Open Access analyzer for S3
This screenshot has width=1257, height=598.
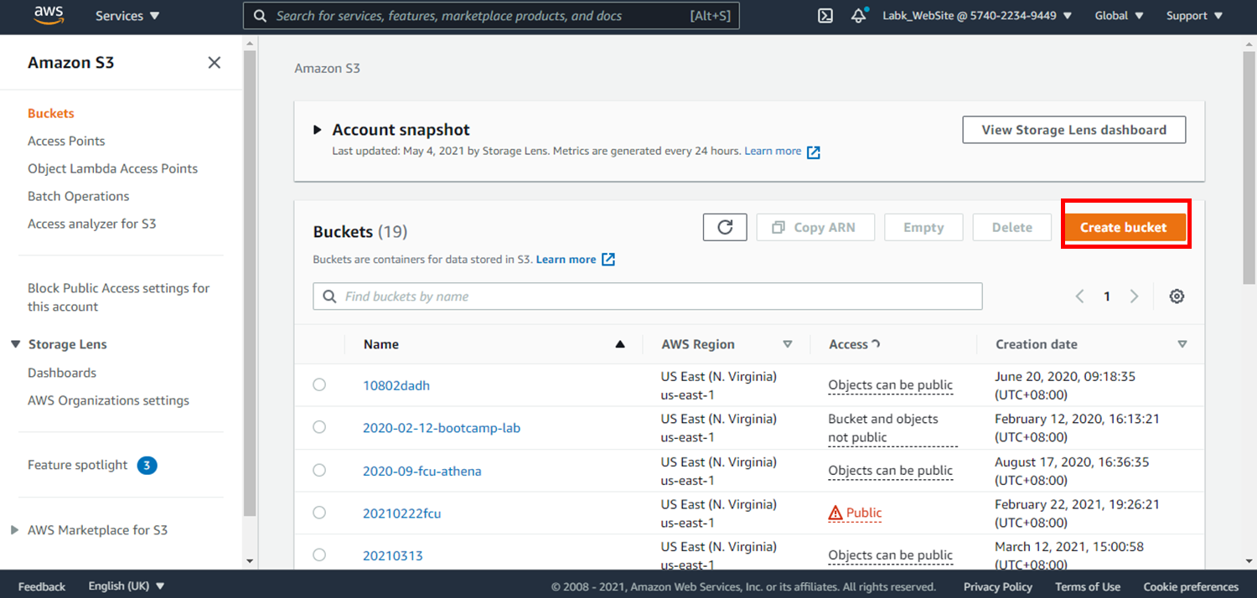coord(92,224)
